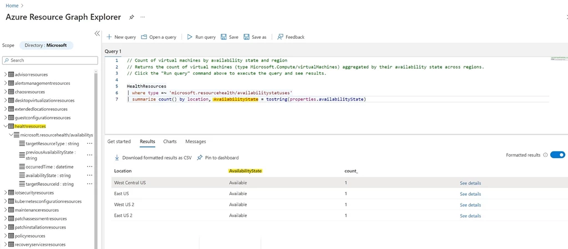Click the New query plus icon
The width and height of the screenshot is (568, 249).
coord(109,37)
